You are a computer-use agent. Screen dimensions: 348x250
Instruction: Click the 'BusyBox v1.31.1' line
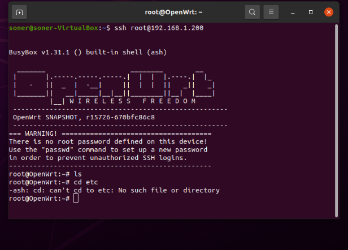pos(88,53)
